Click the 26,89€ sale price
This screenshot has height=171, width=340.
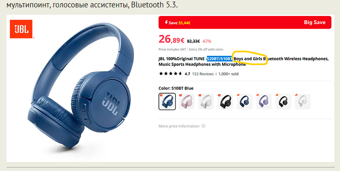(172, 39)
